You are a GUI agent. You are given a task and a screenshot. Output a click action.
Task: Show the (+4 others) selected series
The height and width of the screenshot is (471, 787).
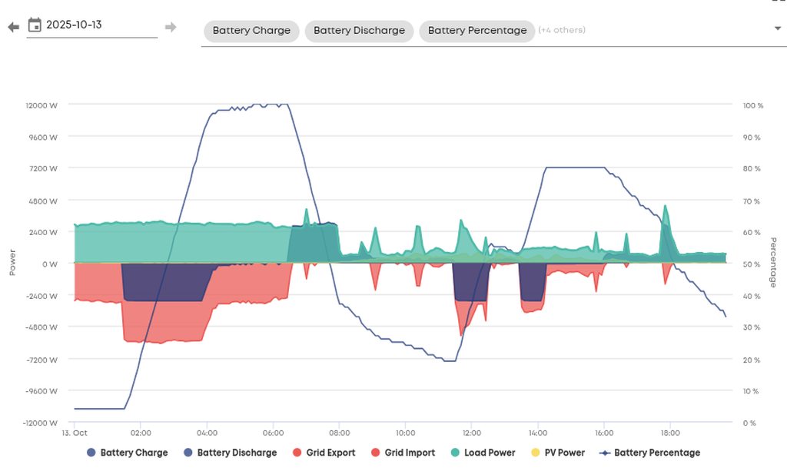click(x=562, y=31)
